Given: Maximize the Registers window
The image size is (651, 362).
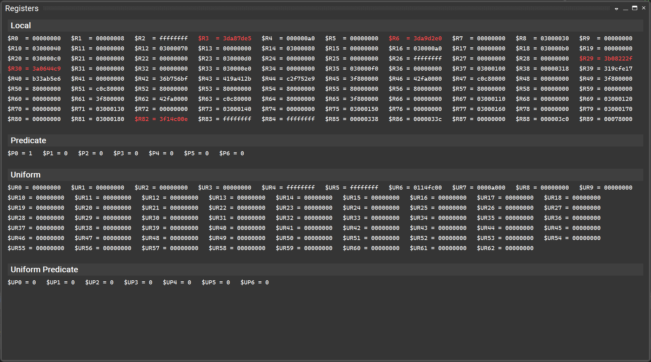Looking at the screenshot, I should point(635,8).
